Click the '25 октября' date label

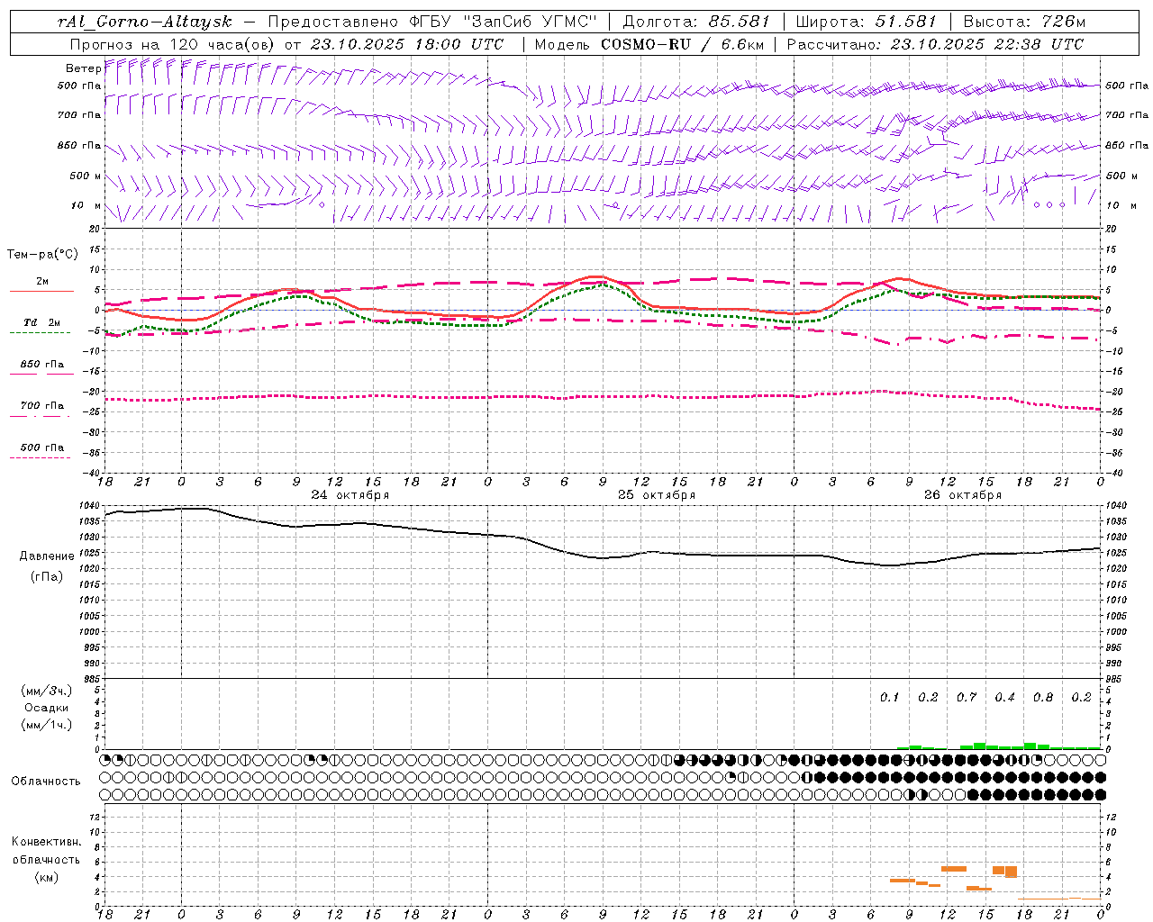pyautogui.click(x=657, y=494)
